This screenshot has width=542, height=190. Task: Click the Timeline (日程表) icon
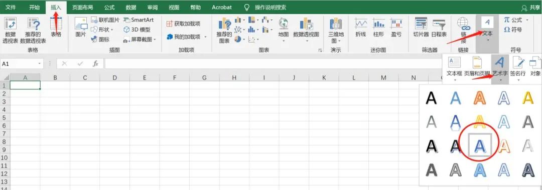(439, 27)
